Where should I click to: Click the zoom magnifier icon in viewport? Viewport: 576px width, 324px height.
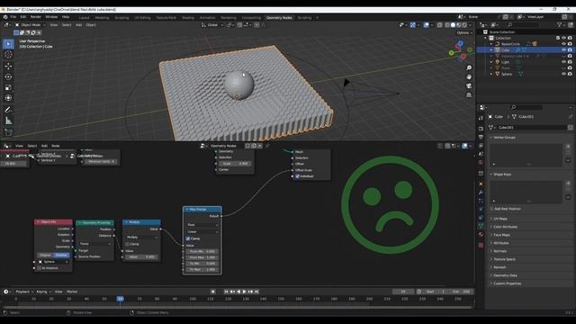(469, 68)
